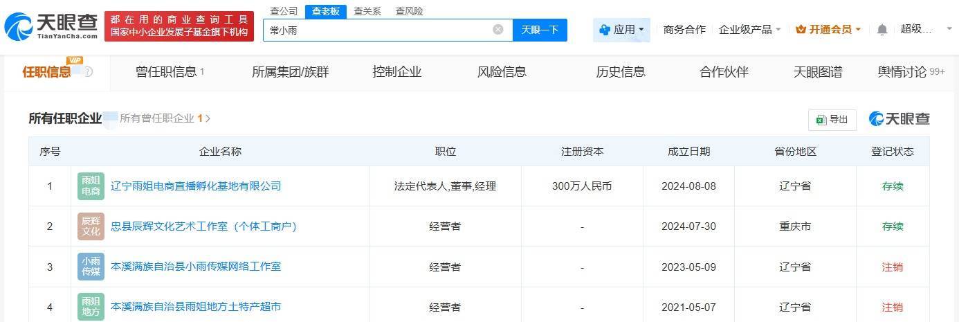Open 本溪满族自治县小雨传媒网络工作室 link
This screenshot has width=959, height=322.
point(196,267)
